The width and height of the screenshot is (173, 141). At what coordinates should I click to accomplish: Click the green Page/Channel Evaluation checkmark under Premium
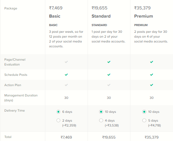[x=151, y=62]
